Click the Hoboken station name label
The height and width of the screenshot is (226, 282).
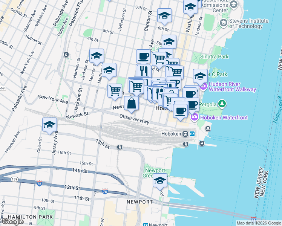pos(171,134)
